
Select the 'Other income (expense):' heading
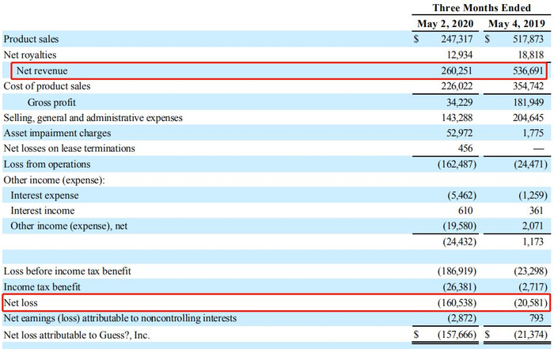[x=55, y=180]
